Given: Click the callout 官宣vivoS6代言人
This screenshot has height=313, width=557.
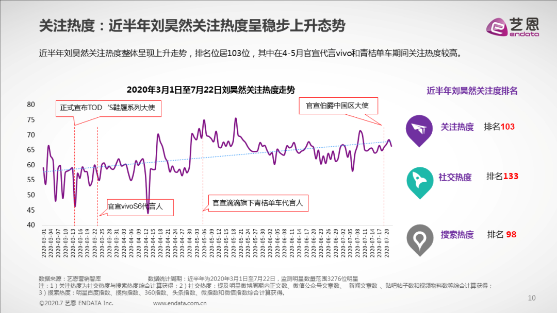Looking at the screenshot, I should point(140,207).
